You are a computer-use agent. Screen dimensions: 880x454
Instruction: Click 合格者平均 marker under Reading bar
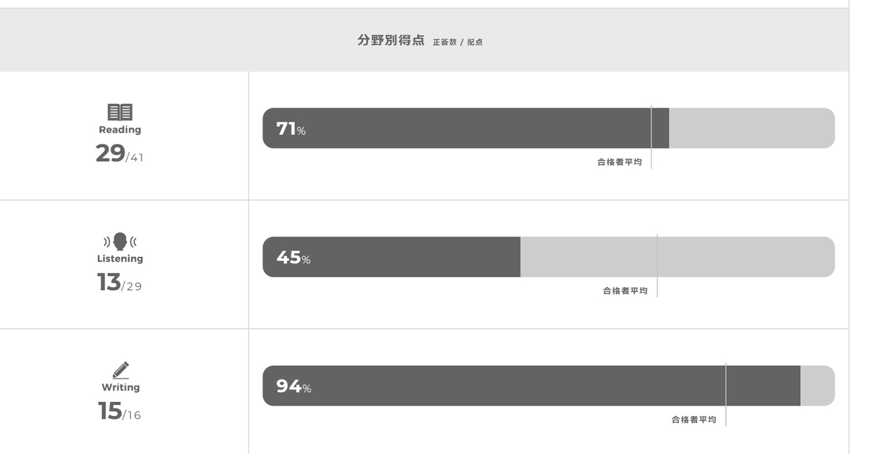(620, 162)
